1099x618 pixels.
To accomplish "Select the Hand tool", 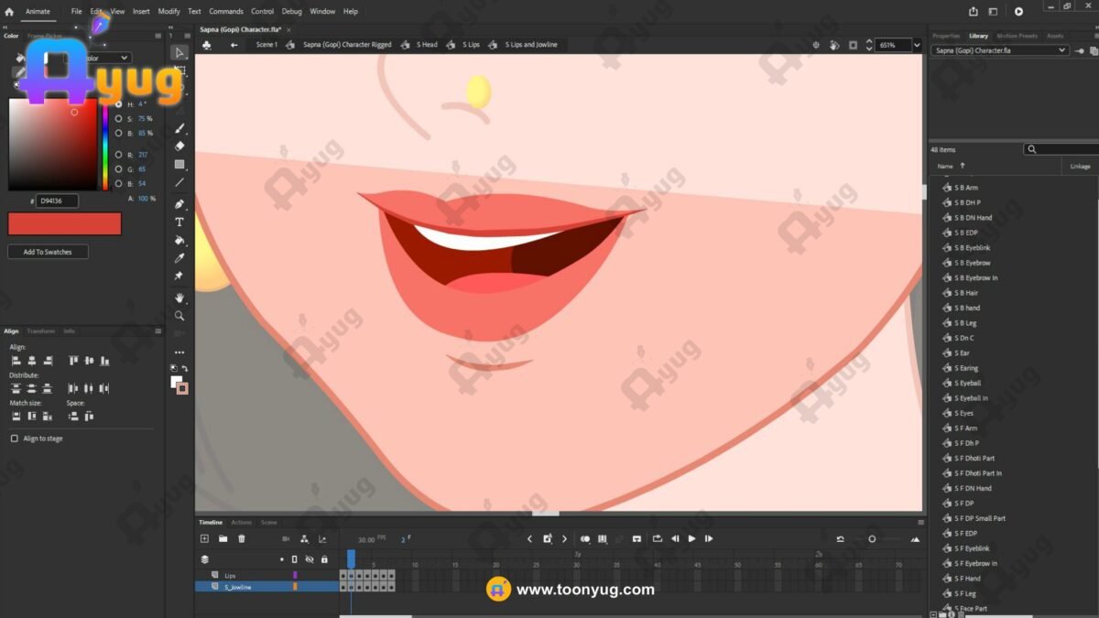I will (180, 298).
